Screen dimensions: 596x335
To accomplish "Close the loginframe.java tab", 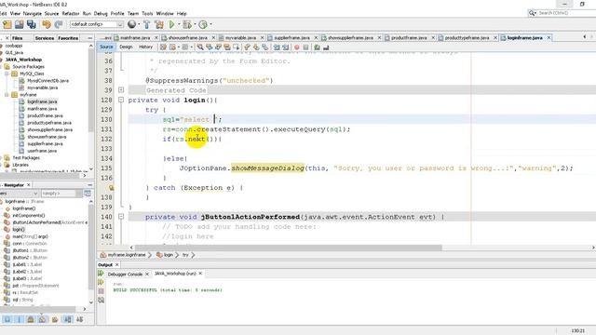I will (x=549, y=37).
